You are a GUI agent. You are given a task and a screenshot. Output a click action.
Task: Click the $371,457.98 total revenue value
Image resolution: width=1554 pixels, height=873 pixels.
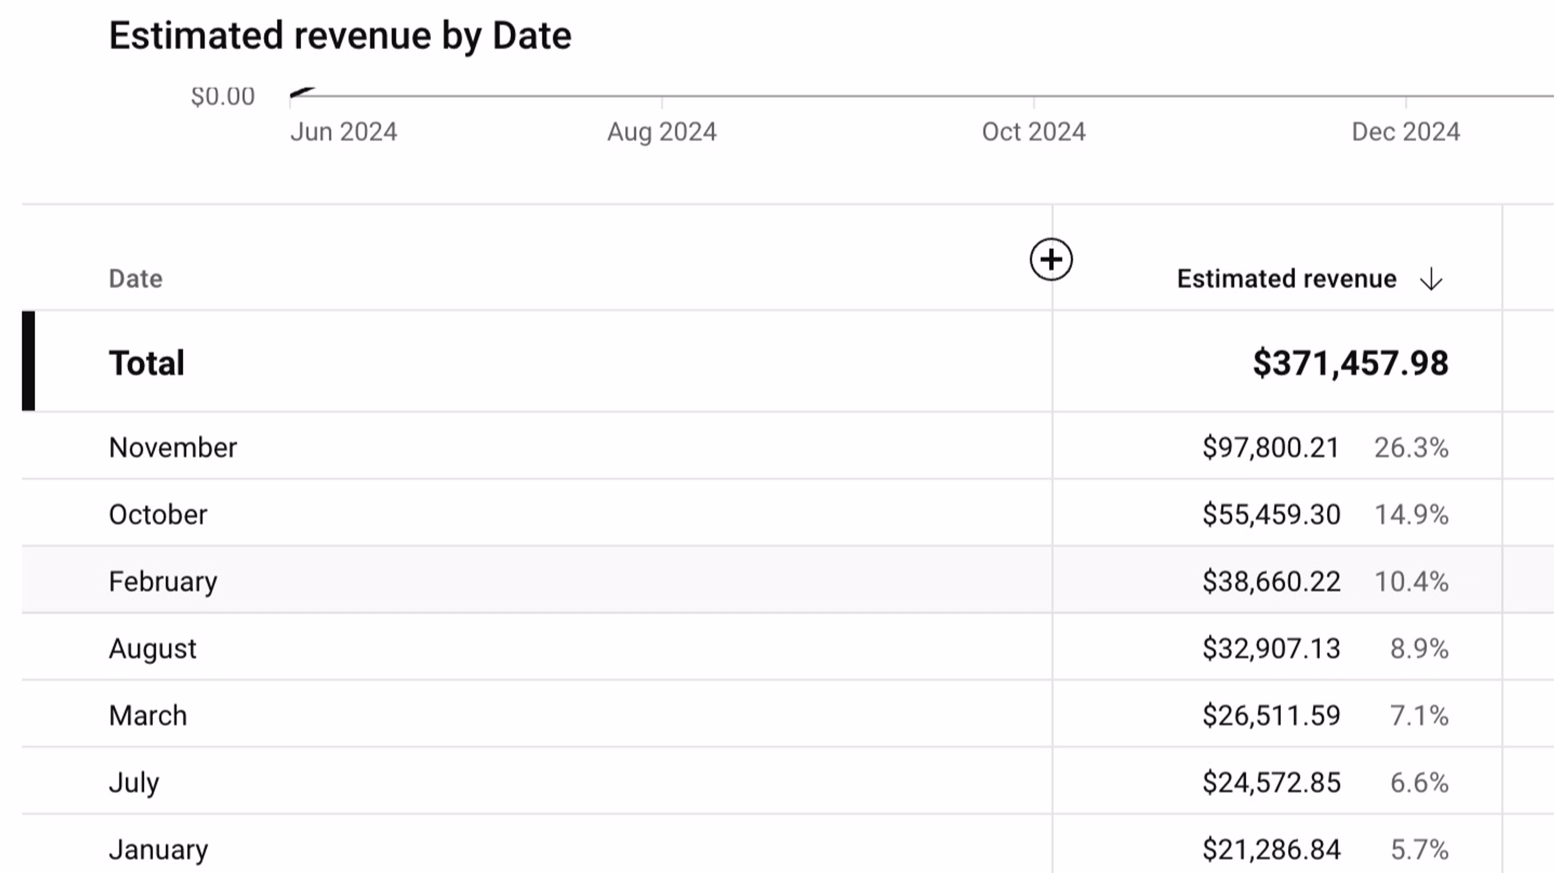(1351, 363)
